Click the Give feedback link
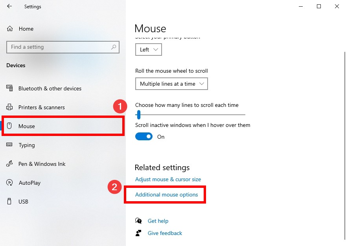The image size is (346, 246). coord(165,233)
